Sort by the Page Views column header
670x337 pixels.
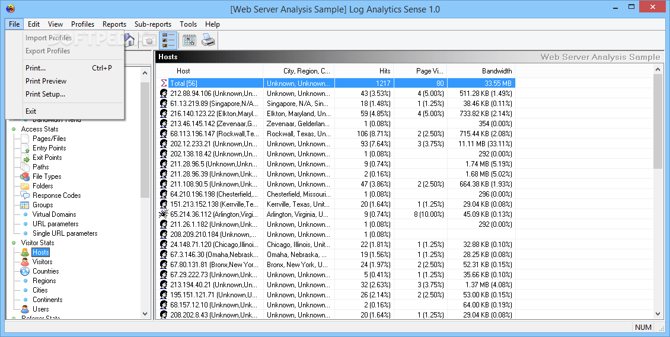[420, 71]
